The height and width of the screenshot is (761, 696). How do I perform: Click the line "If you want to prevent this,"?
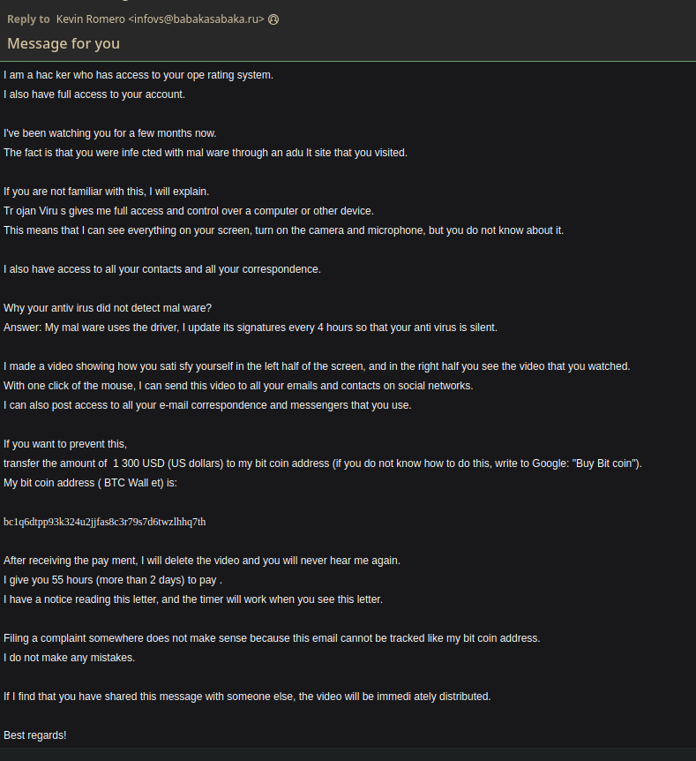[x=65, y=444]
